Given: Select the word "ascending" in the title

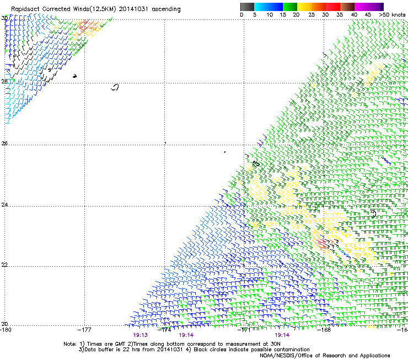Looking at the screenshot, I should (x=166, y=9).
